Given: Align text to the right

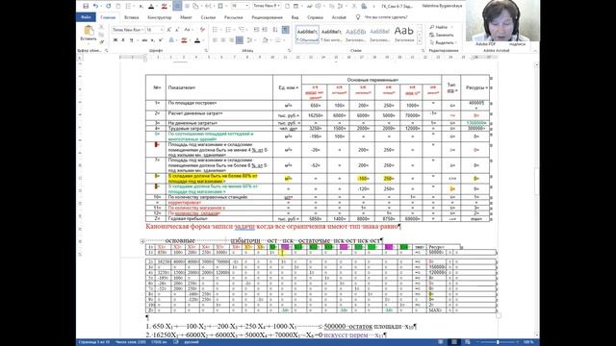Looking at the screenshot, I should pos(231,40).
